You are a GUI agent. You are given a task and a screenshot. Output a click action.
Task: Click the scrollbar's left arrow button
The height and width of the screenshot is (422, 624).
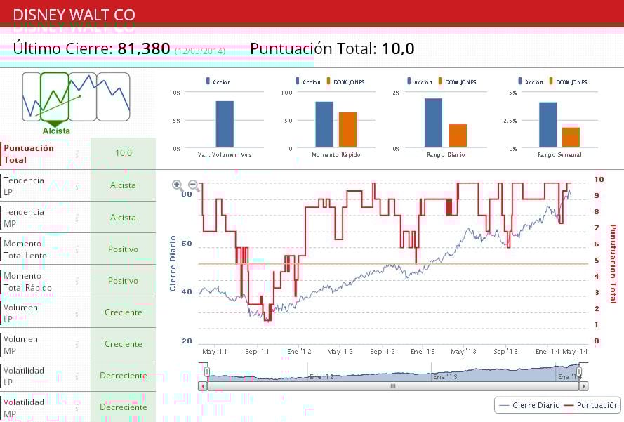pyautogui.click(x=203, y=386)
